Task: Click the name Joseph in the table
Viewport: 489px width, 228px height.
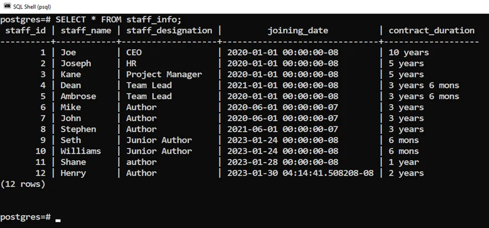Action: point(76,63)
